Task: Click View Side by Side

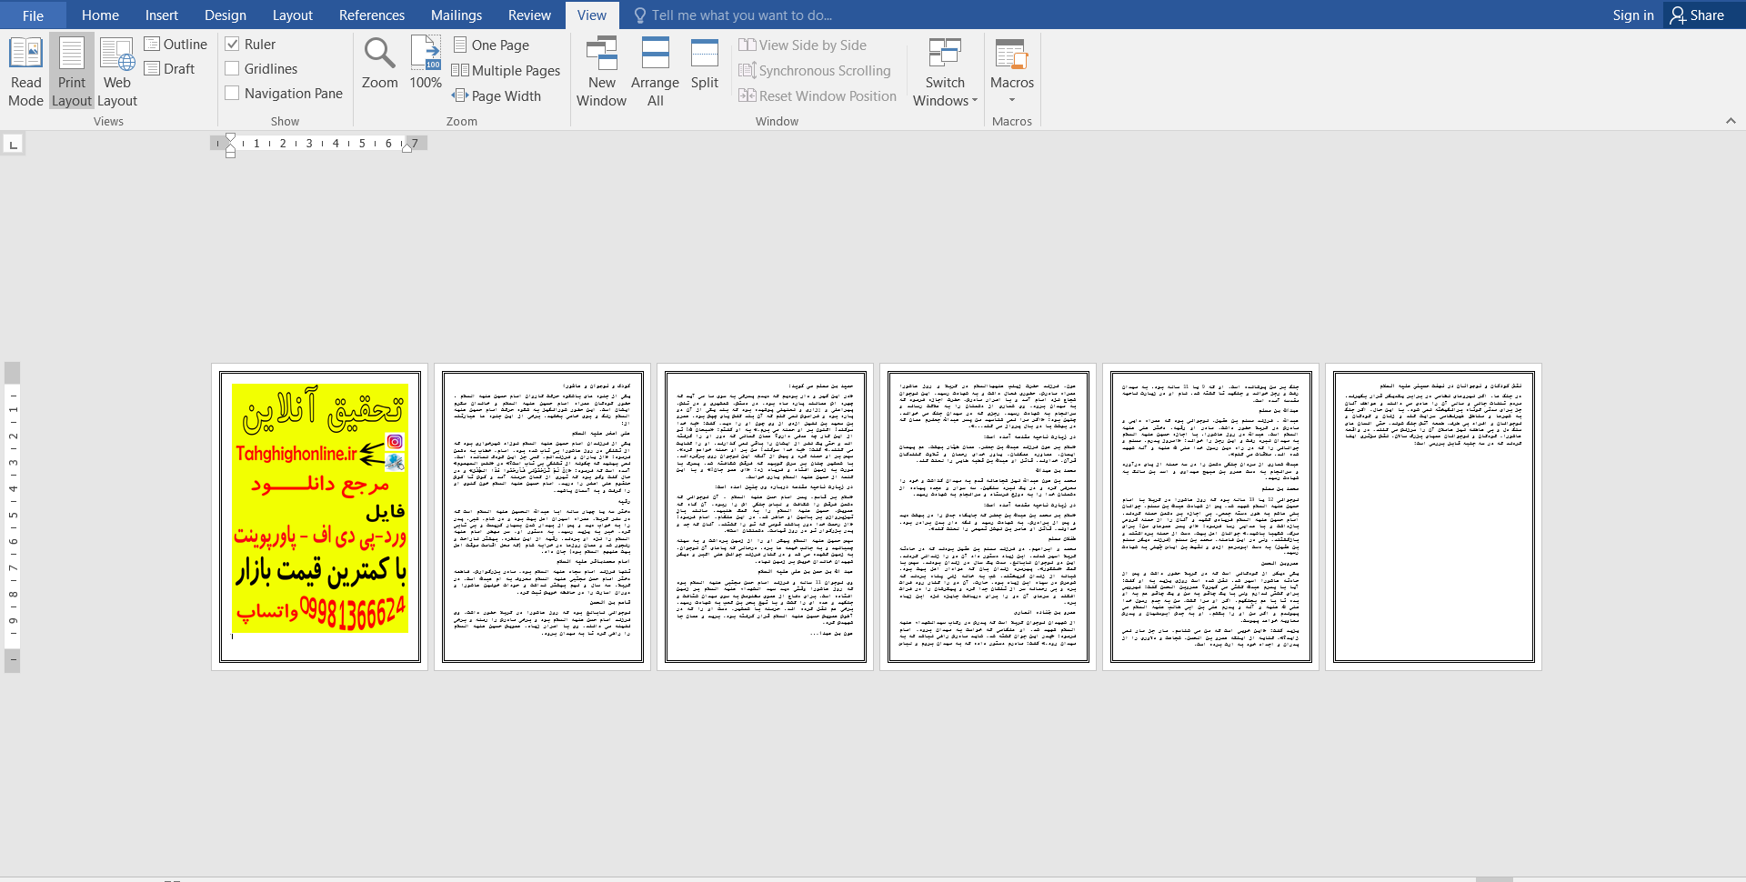Action: pos(803,45)
